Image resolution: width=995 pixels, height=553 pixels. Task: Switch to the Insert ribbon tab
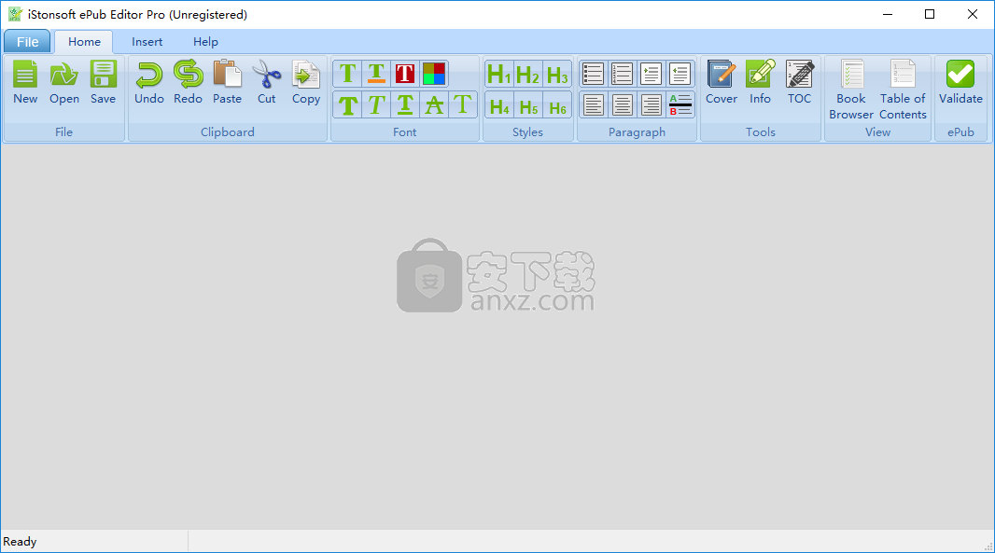pos(147,42)
